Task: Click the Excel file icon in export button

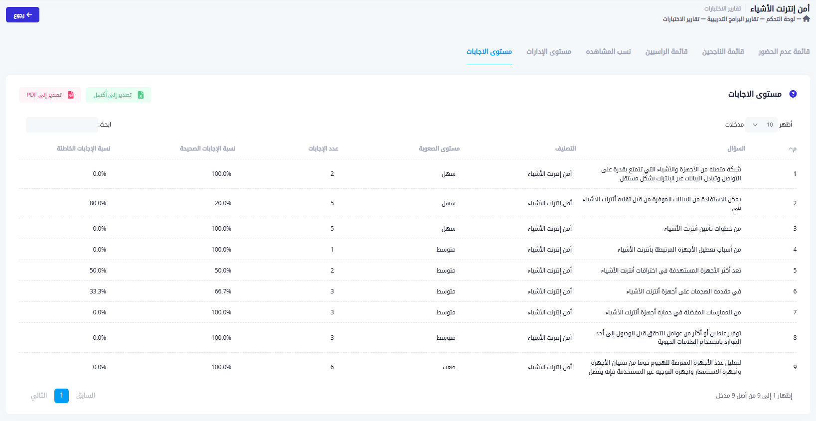Action: pyautogui.click(x=141, y=95)
